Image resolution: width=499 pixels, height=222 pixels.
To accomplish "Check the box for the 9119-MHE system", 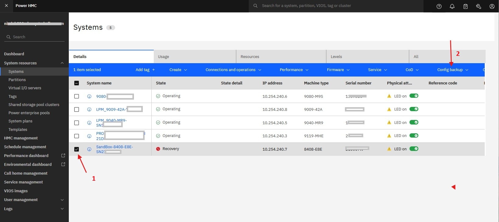I will point(77,136).
